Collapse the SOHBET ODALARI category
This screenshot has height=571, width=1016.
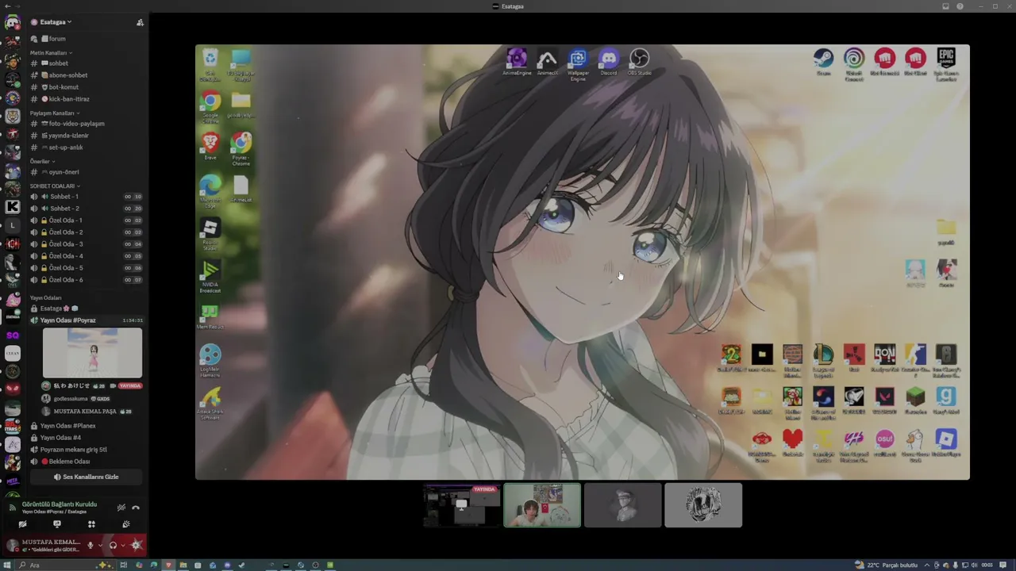click(x=55, y=186)
